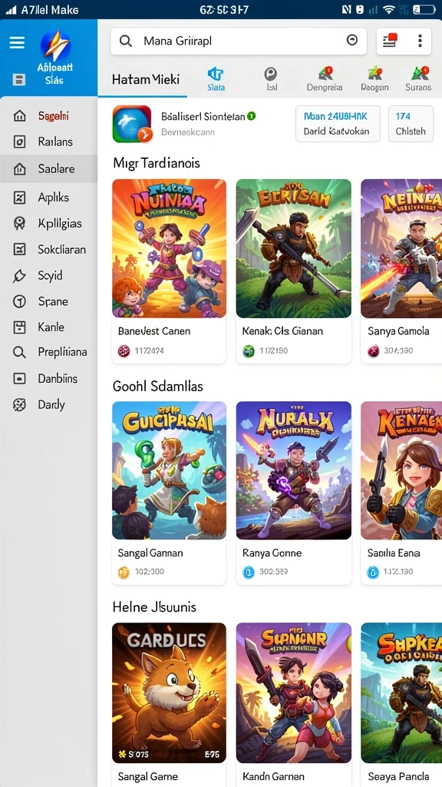Open the Dengreia tab
The height and width of the screenshot is (787, 442).
click(x=325, y=79)
